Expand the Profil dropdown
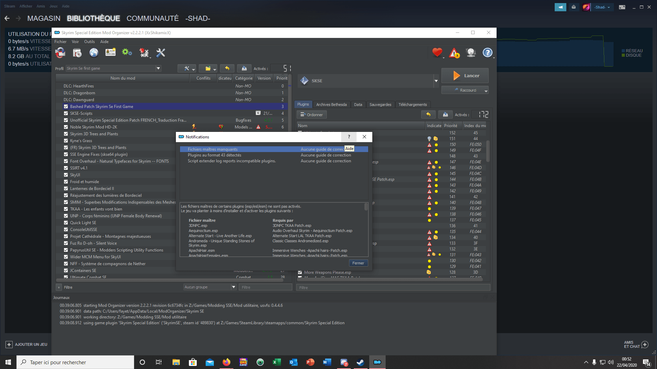The height and width of the screenshot is (369, 657). point(158,68)
